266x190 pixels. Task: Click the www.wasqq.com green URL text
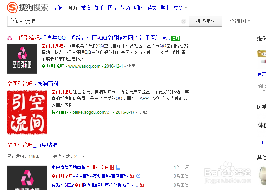(84, 66)
